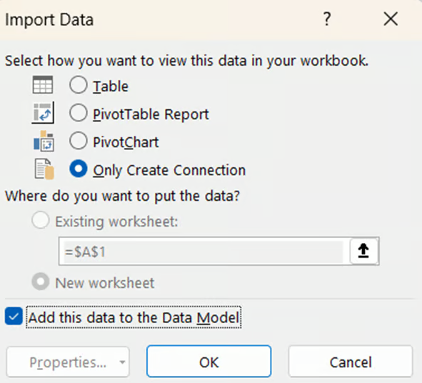
Task: Select the Table radio option
Action: [x=78, y=85]
